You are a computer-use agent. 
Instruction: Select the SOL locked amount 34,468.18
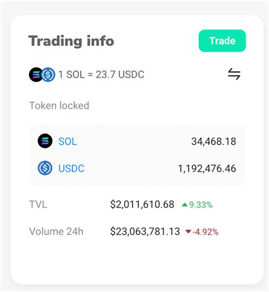[x=213, y=141]
